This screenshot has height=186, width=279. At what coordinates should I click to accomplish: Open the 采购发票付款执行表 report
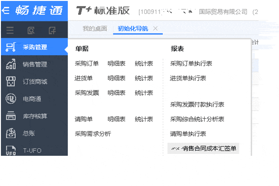point(197,105)
